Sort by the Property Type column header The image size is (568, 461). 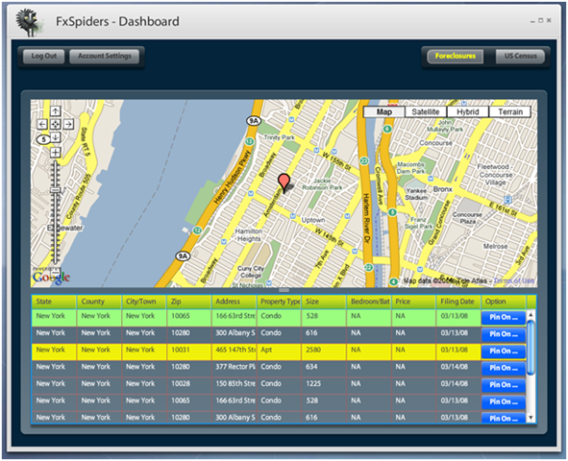(x=279, y=302)
